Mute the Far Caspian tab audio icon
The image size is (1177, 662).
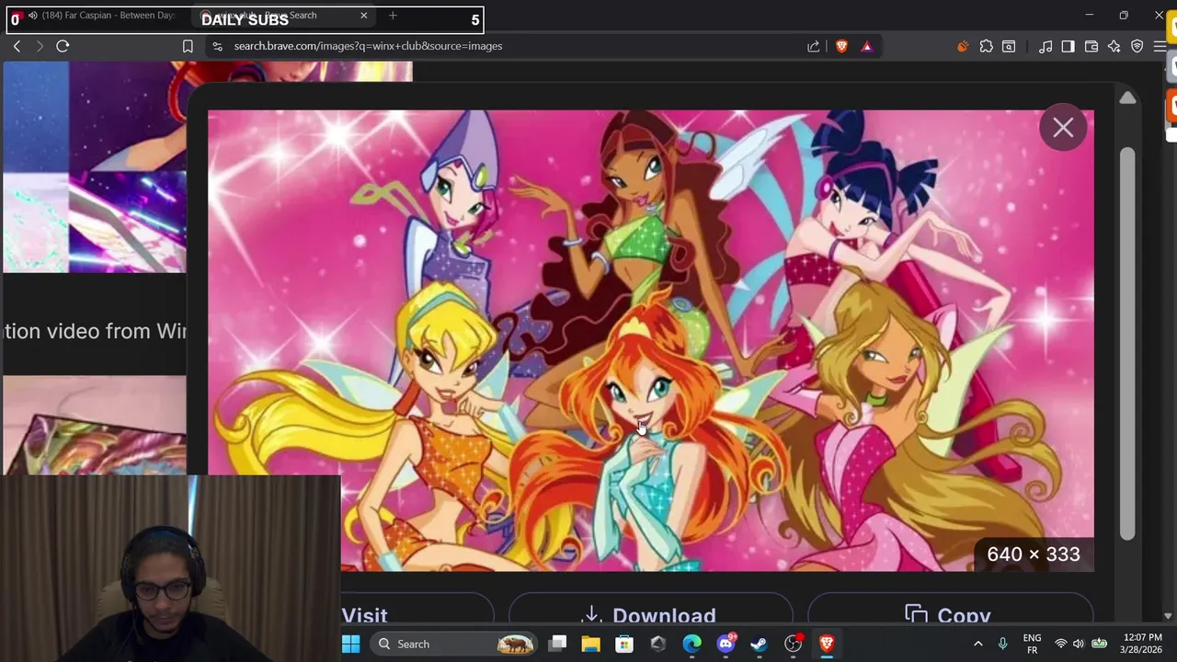(33, 16)
